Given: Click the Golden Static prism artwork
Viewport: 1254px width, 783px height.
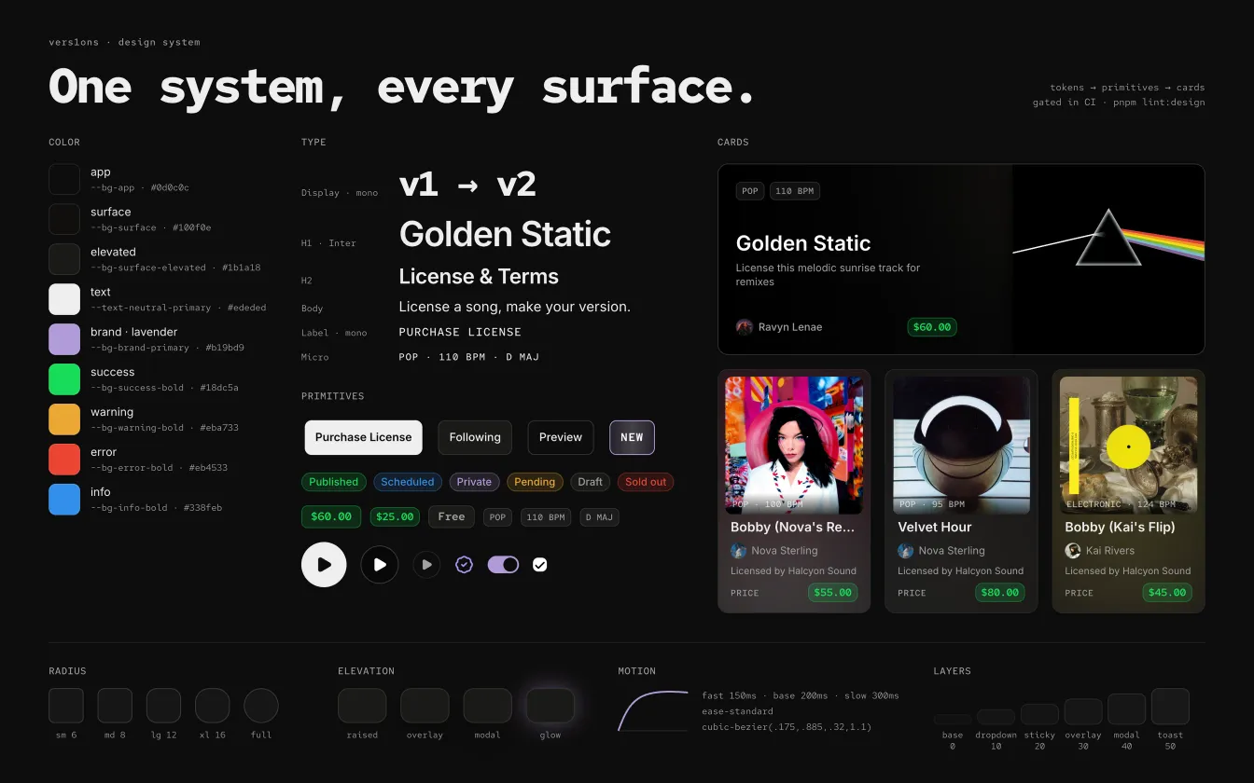Looking at the screenshot, I should [1108, 259].
